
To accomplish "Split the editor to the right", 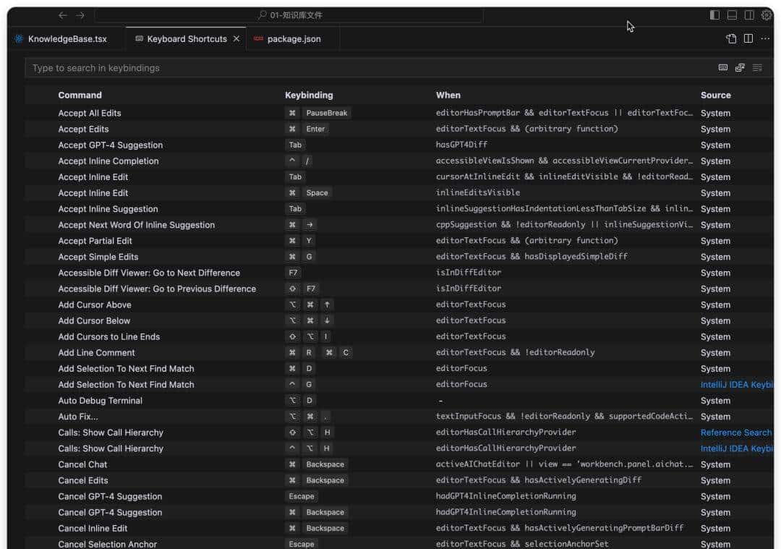I will click(x=748, y=39).
